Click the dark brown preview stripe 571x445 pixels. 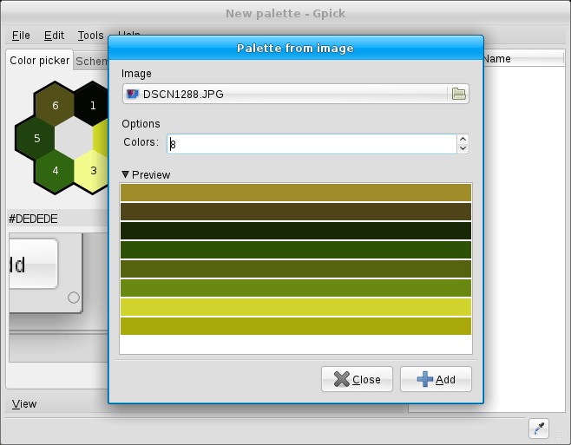pos(296,212)
